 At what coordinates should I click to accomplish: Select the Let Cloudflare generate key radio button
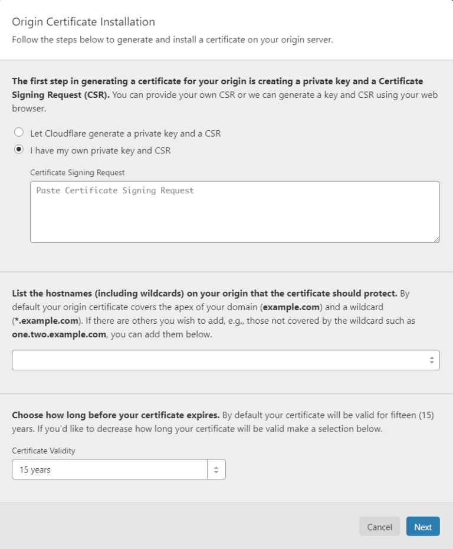point(19,133)
